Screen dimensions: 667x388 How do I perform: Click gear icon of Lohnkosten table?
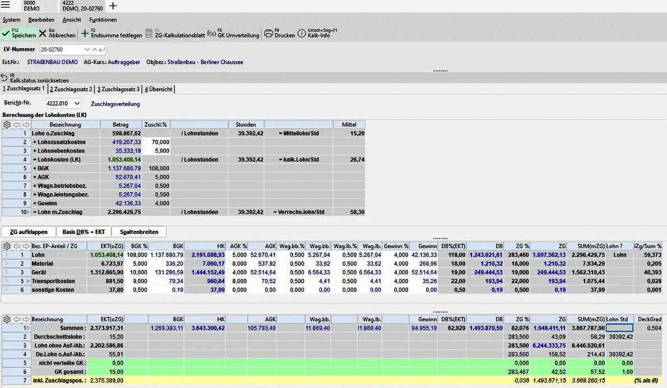tap(7, 125)
